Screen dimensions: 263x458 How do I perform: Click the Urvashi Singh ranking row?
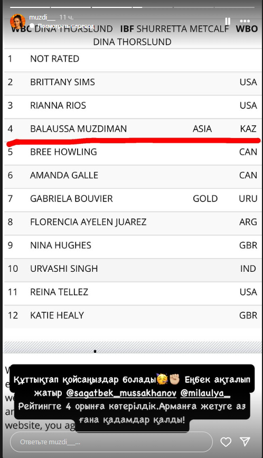tap(133, 269)
